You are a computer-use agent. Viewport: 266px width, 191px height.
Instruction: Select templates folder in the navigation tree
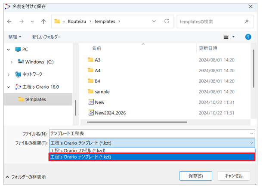point(38,99)
